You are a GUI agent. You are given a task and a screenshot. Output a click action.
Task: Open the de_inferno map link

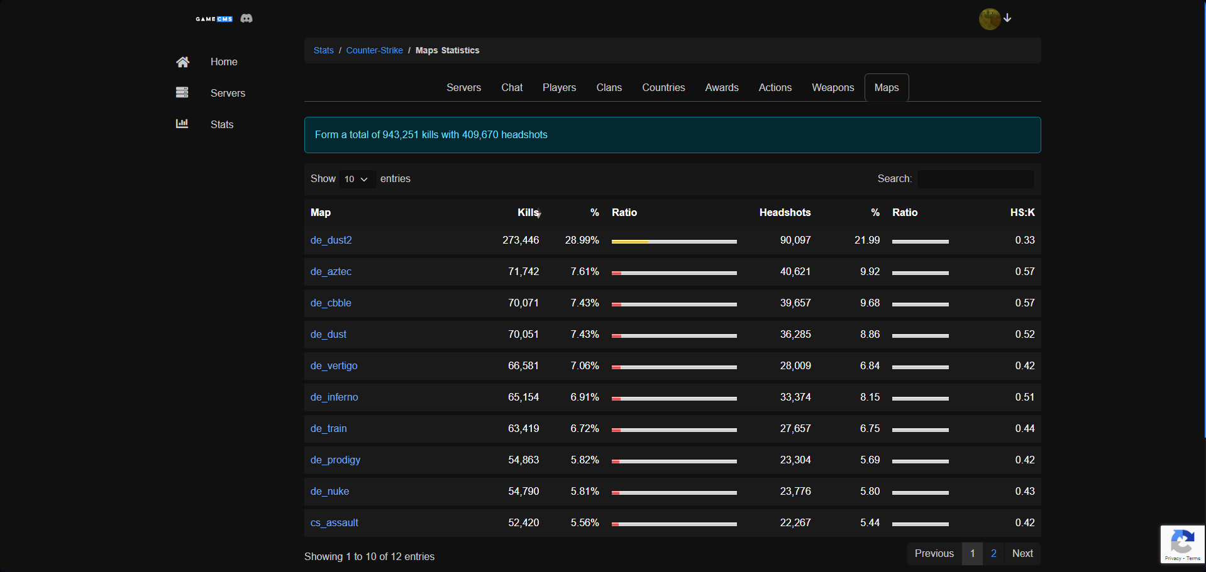335,397
